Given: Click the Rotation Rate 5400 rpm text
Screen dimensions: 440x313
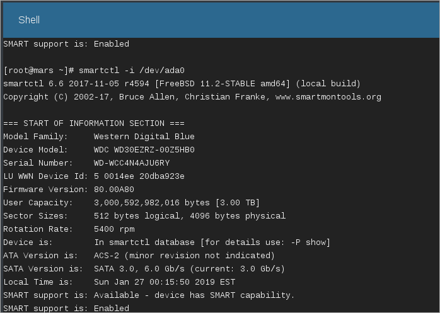Looking at the screenshot, I should pyautogui.click(x=69, y=229).
